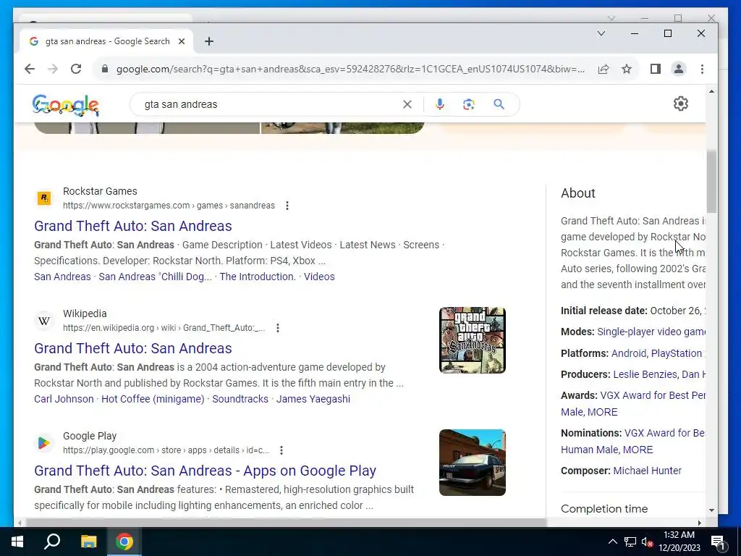Open more options for the Wikipedia result

278,328
